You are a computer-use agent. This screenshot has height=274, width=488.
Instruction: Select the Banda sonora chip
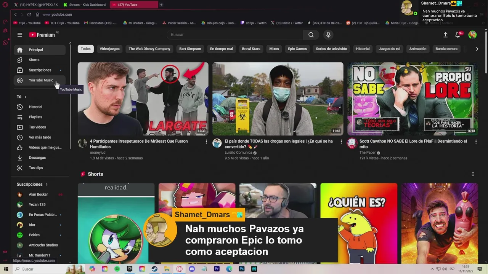point(446,49)
